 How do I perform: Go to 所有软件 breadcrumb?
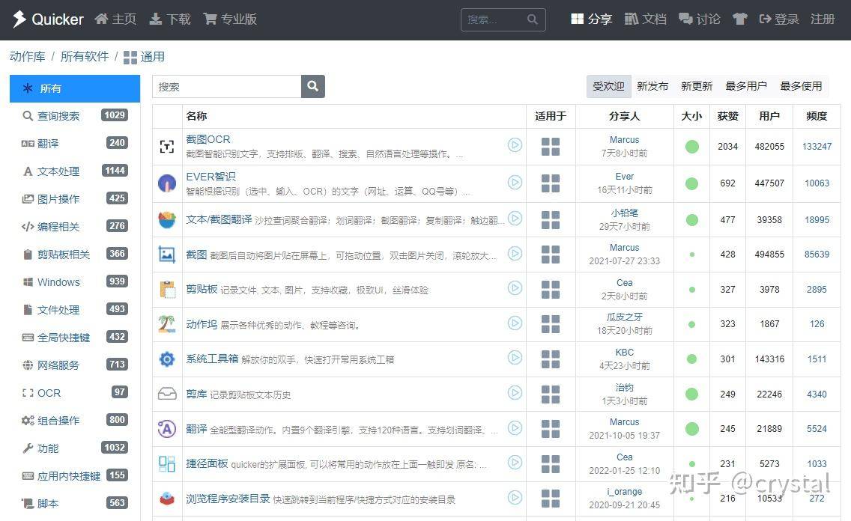coord(85,56)
